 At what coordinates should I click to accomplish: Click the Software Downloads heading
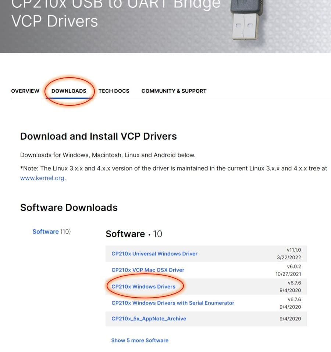(x=69, y=208)
